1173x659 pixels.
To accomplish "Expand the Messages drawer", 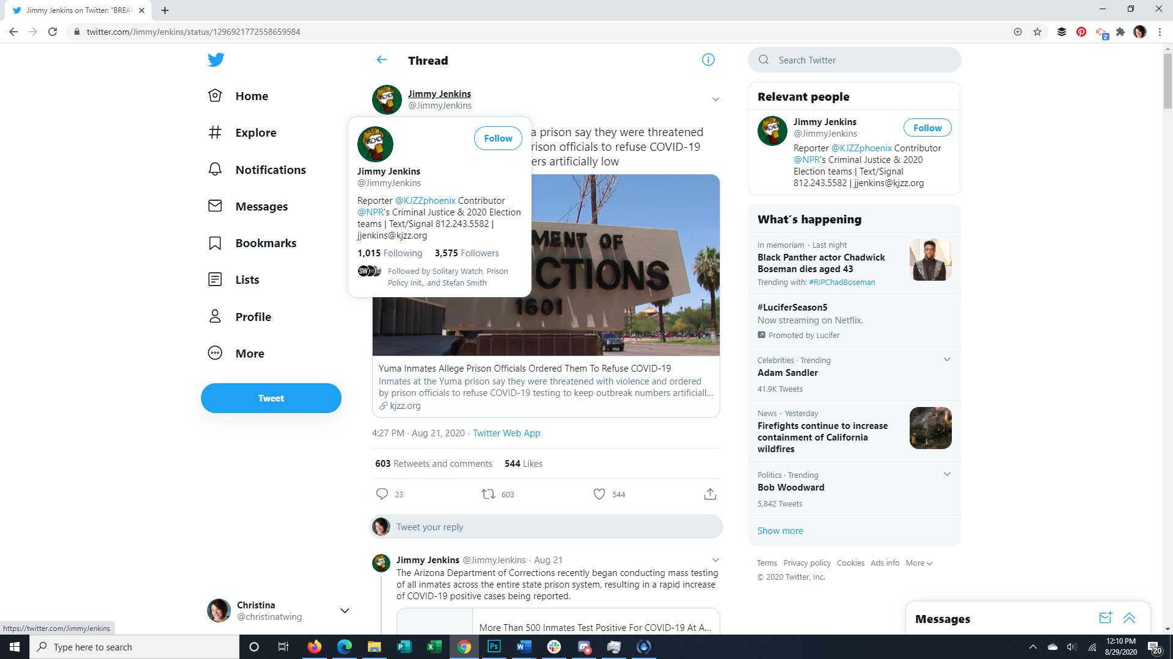I will [1129, 618].
